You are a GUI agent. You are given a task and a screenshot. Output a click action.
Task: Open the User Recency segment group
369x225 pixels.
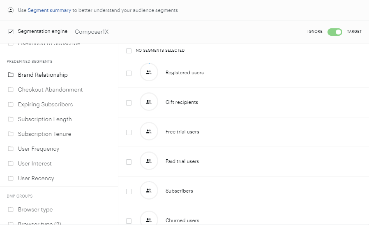(x=36, y=178)
